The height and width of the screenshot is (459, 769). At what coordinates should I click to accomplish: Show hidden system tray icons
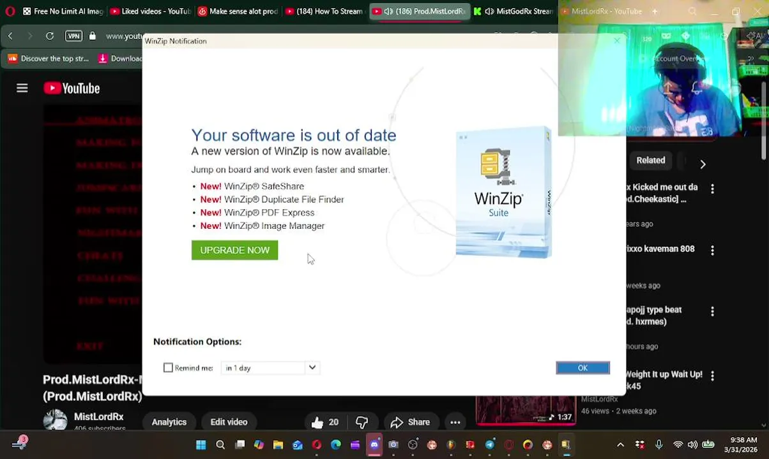620,445
